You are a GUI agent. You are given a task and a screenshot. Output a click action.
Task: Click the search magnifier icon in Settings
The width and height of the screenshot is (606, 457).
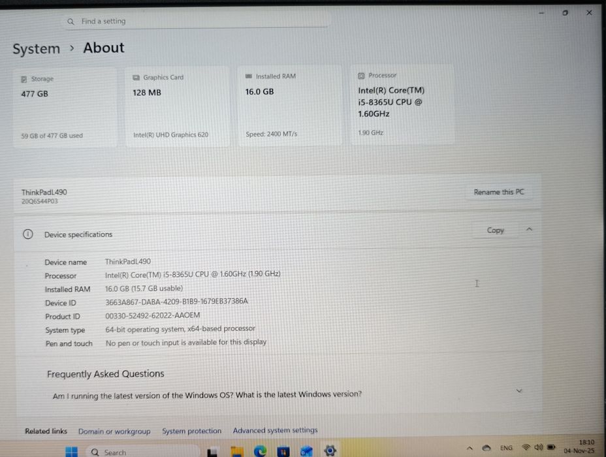[x=71, y=22]
